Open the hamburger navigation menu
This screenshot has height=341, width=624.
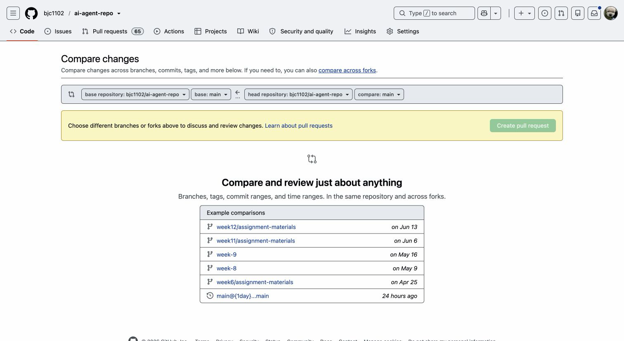[13, 13]
